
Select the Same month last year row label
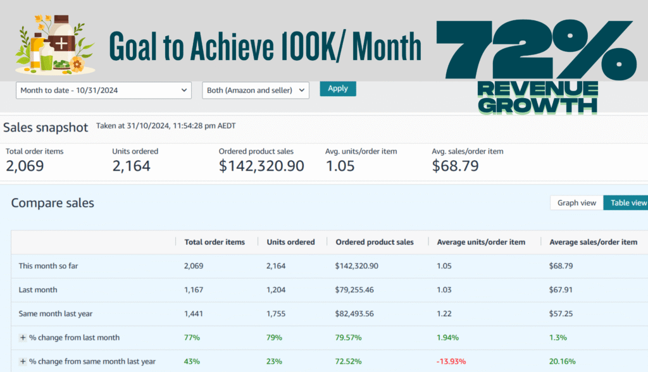[x=56, y=314]
